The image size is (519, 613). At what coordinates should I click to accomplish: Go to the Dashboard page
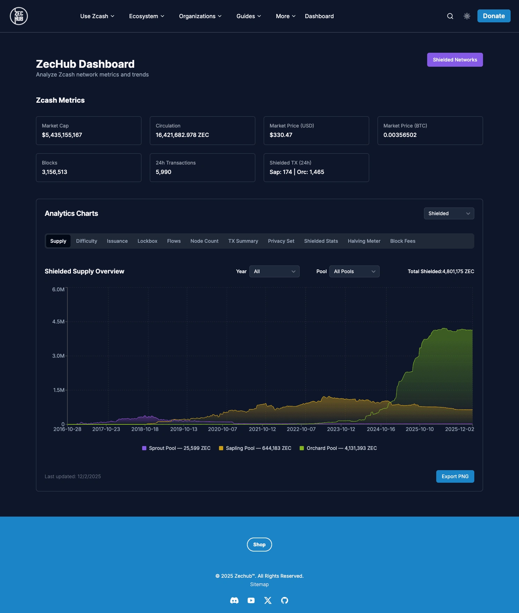click(319, 16)
